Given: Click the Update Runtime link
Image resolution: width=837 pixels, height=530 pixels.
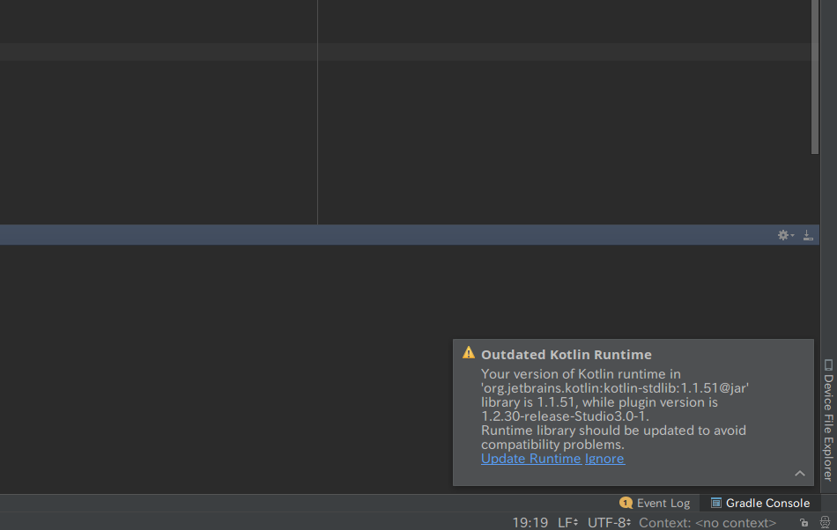Looking at the screenshot, I should [531, 459].
